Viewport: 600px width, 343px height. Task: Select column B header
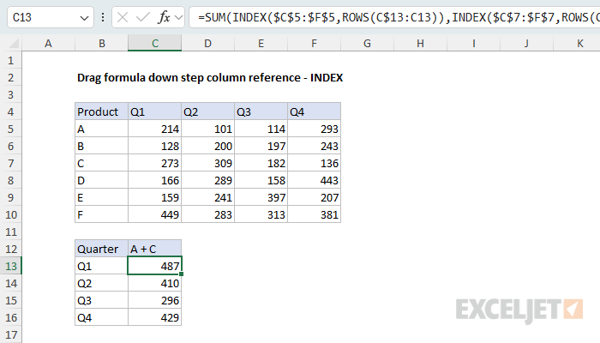[x=102, y=43]
